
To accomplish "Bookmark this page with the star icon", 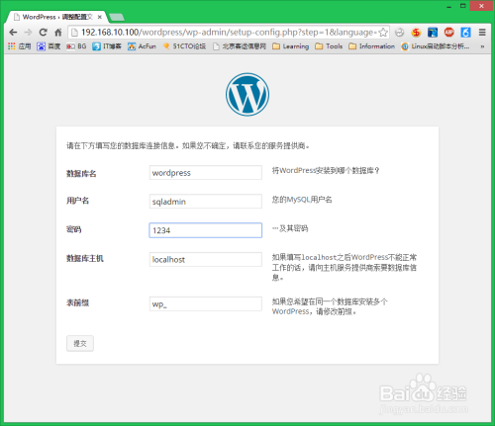I will 383,33.
